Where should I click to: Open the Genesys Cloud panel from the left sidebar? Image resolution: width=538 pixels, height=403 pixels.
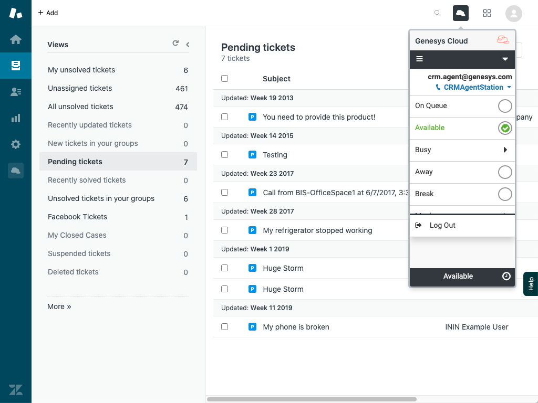15,170
